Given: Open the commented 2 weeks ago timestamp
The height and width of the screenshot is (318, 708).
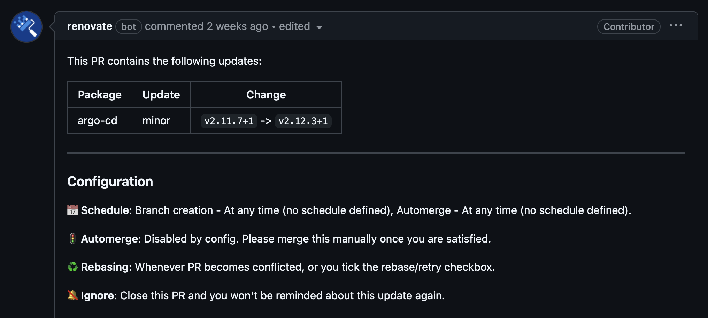Looking at the screenshot, I should 206,26.
